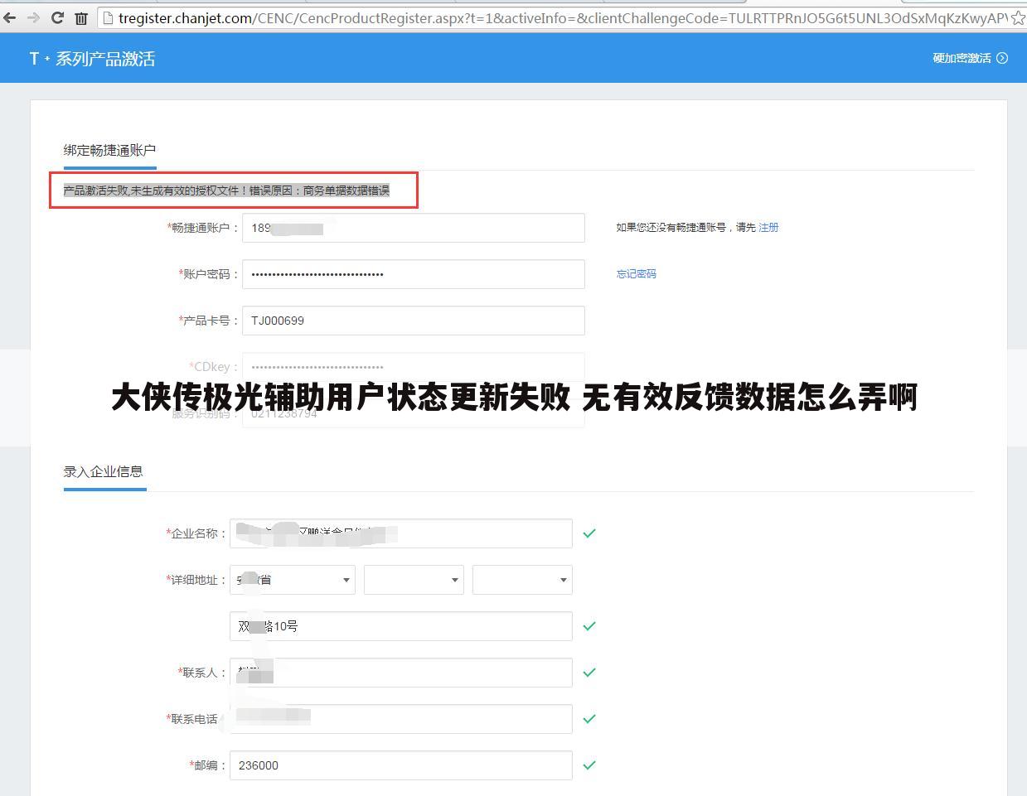Click the green checkmark beside 联系人
1027x796 pixels.
pos(589,673)
